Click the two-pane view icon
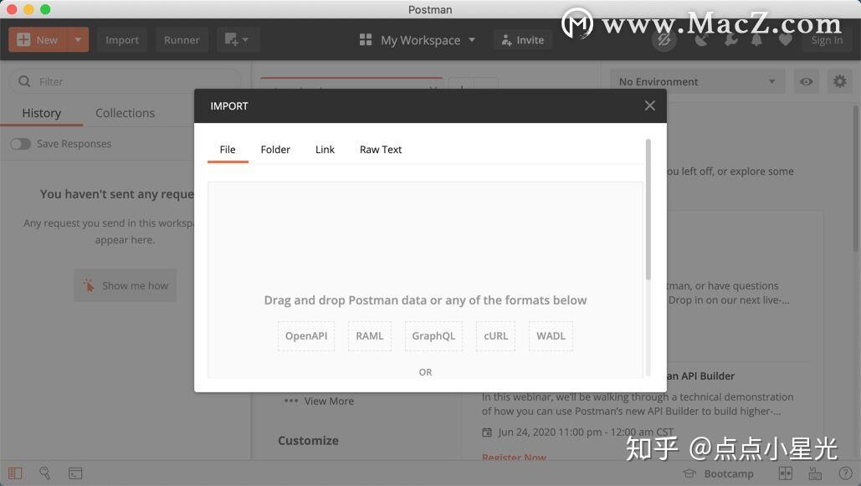Screen dimensions: 861x486 [786, 473]
